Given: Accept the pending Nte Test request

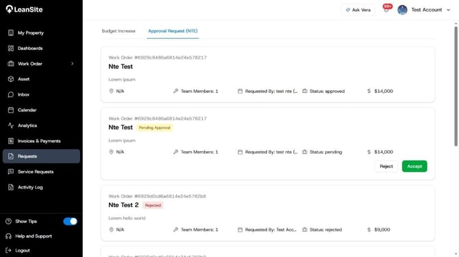Looking at the screenshot, I should tap(414, 166).
